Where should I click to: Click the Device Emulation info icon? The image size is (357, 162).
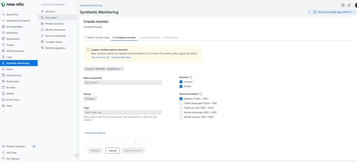[200, 94]
